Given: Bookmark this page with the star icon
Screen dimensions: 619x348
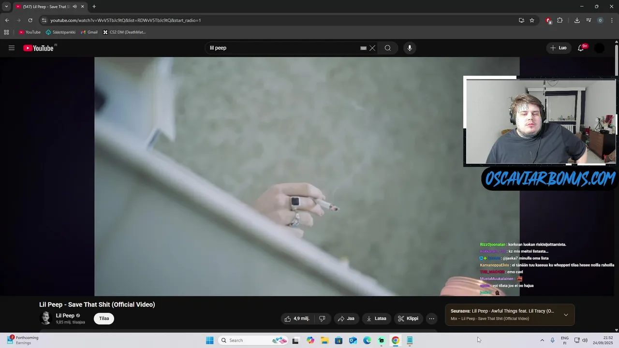Looking at the screenshot, I should (x=532, y=20).
